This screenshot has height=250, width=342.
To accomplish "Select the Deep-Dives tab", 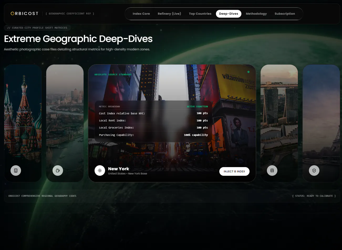I will (229, 14).
